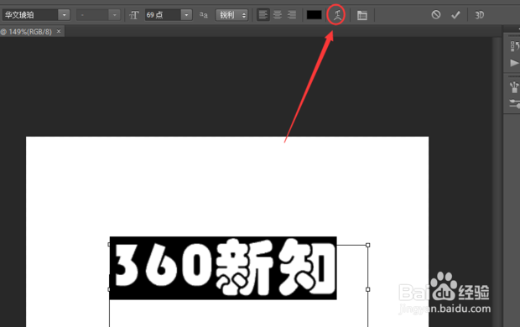Cancel current text edits
The image size is (520, 327).
pyautogui.click(x=436, y=14)
